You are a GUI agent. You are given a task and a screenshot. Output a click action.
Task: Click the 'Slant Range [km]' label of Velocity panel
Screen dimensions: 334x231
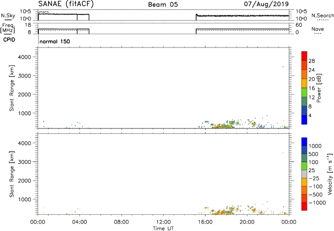(12, 174)
